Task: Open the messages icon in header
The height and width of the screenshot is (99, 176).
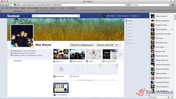Action: point(26,16)
